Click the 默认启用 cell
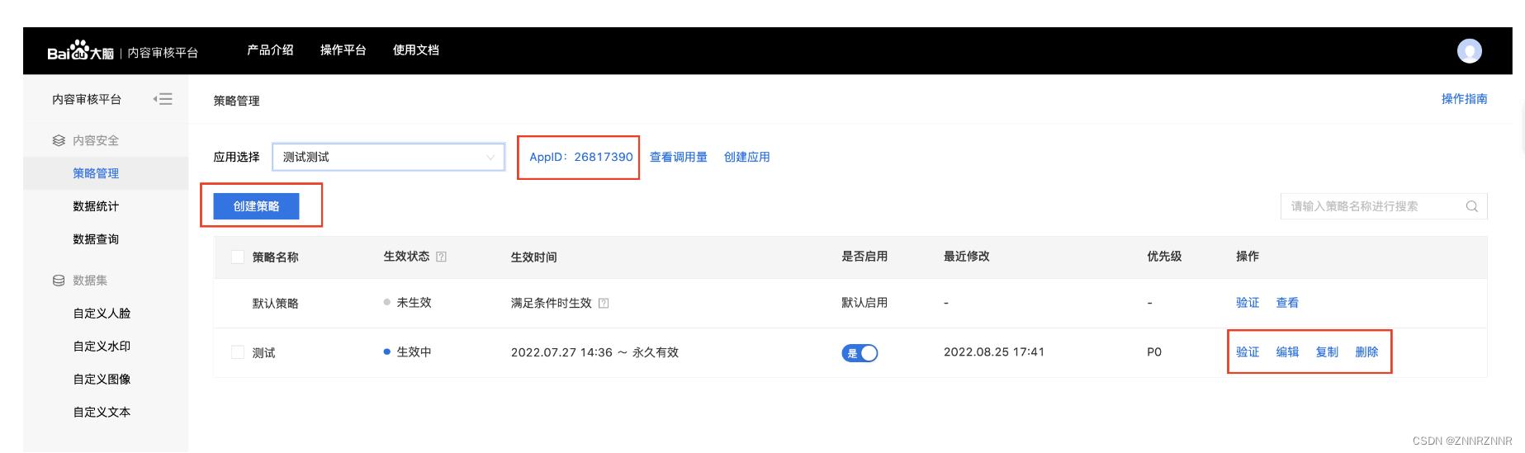The height and width of the screenshot is (453, 1525). [864, 303]
